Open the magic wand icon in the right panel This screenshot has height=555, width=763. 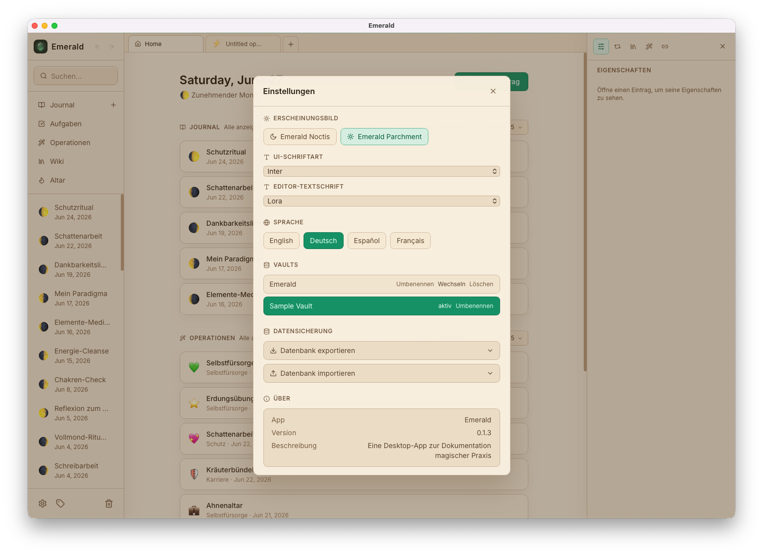tap(649, 47)
